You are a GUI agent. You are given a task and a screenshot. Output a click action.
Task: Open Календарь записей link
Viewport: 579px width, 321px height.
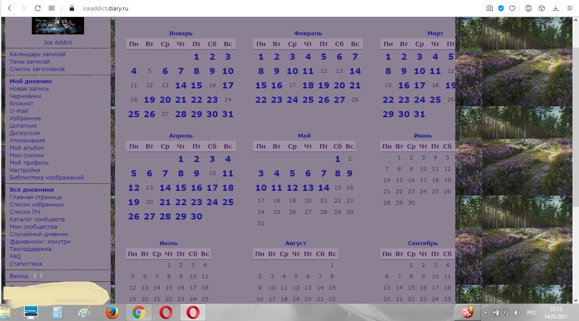(x=38, y=54)
